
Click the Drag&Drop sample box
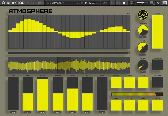pos(157,65)
